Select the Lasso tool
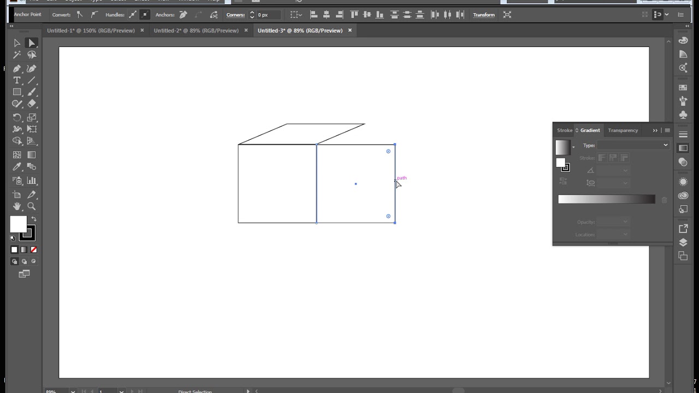This screenshot has height=393, width=699. coord(32,55)
